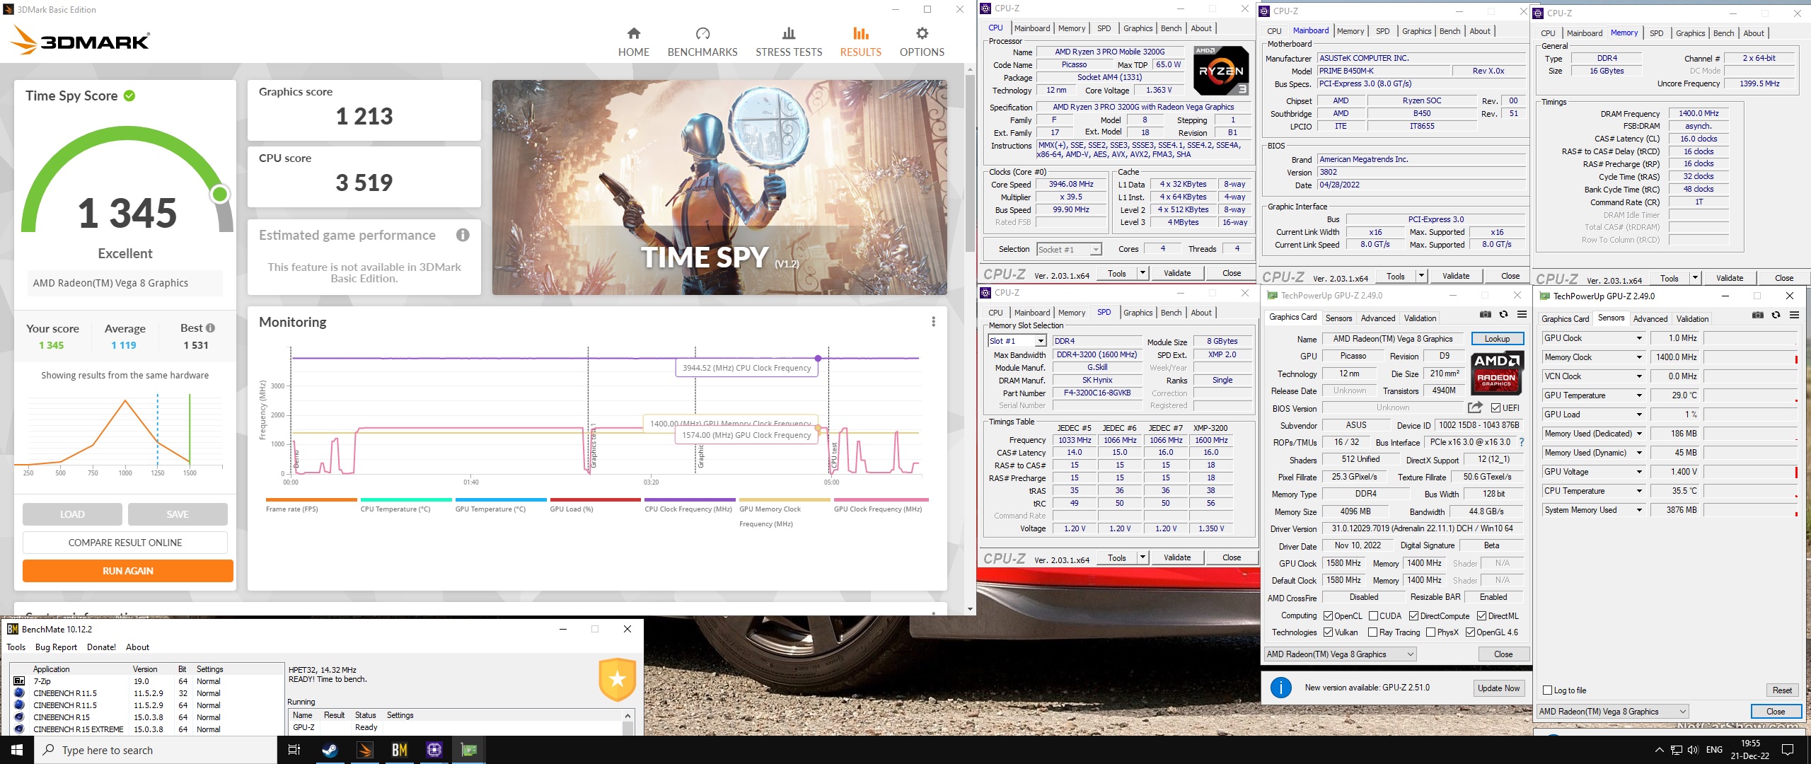Open Bench tab in CPU-Z Processor window
Image resolution: width=1811 pixels, height=764 pixels.
(1171, 28)
